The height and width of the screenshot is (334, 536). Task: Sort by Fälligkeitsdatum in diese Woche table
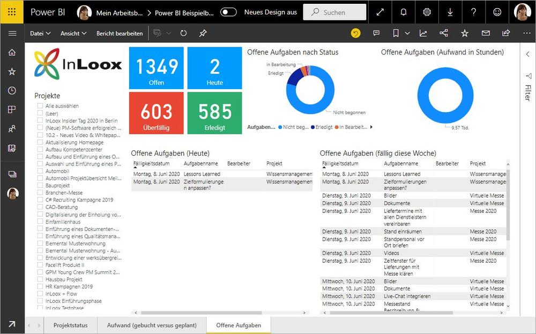(340, 164)
